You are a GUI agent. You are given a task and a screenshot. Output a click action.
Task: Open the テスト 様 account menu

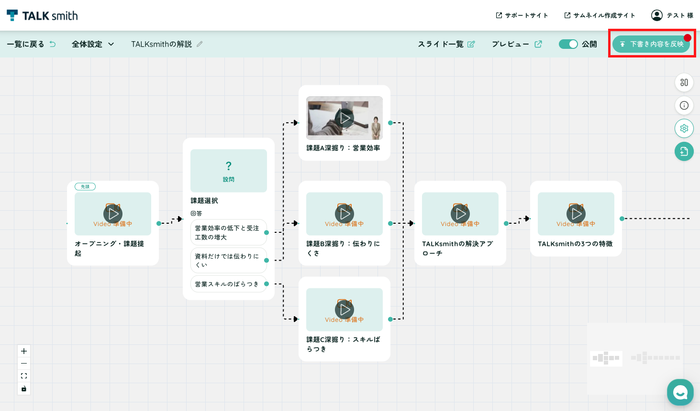coord(672,15)
